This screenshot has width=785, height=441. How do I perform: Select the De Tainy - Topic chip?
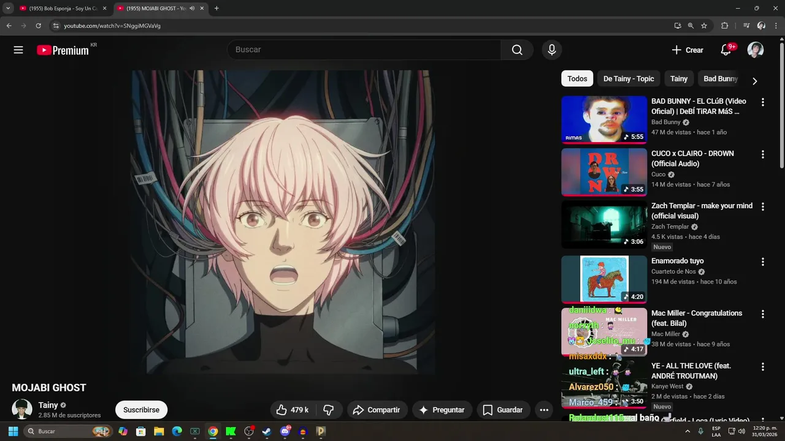(x=629, y=78)
